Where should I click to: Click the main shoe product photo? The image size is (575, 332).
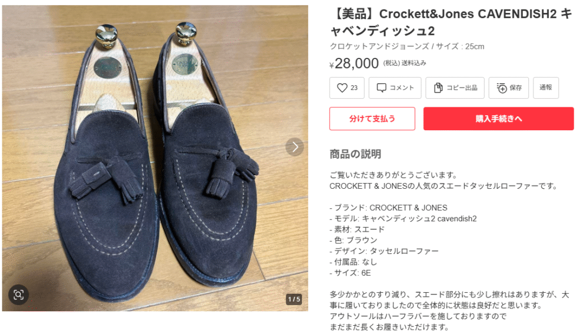pos(155,158)
